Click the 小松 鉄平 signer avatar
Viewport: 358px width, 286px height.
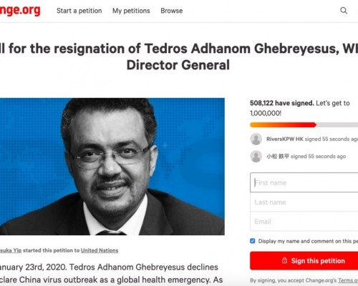[x=256, y=157]
